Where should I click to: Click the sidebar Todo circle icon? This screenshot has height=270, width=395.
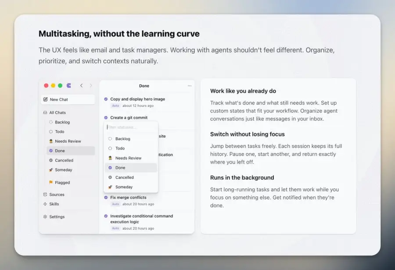[x=51, y=132]
